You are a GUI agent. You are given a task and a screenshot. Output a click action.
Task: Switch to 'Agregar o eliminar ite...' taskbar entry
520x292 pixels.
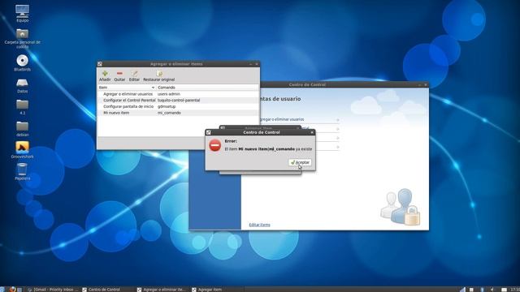coord(162,290)
